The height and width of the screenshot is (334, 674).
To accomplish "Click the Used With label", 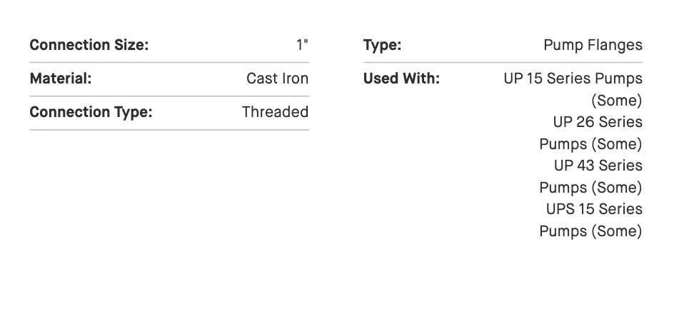I will point(401,79).
